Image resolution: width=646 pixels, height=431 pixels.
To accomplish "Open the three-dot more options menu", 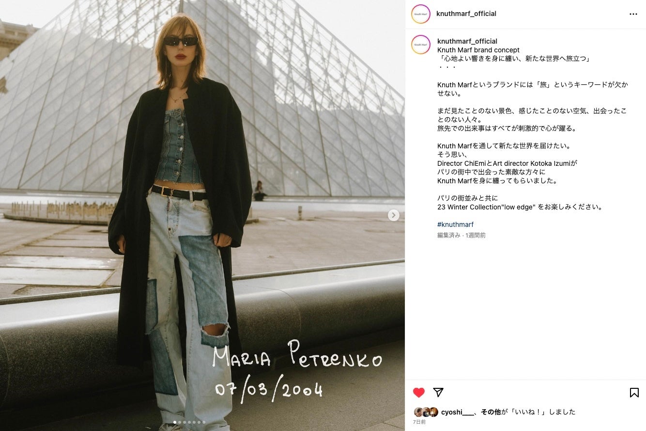I will point(633,14).
